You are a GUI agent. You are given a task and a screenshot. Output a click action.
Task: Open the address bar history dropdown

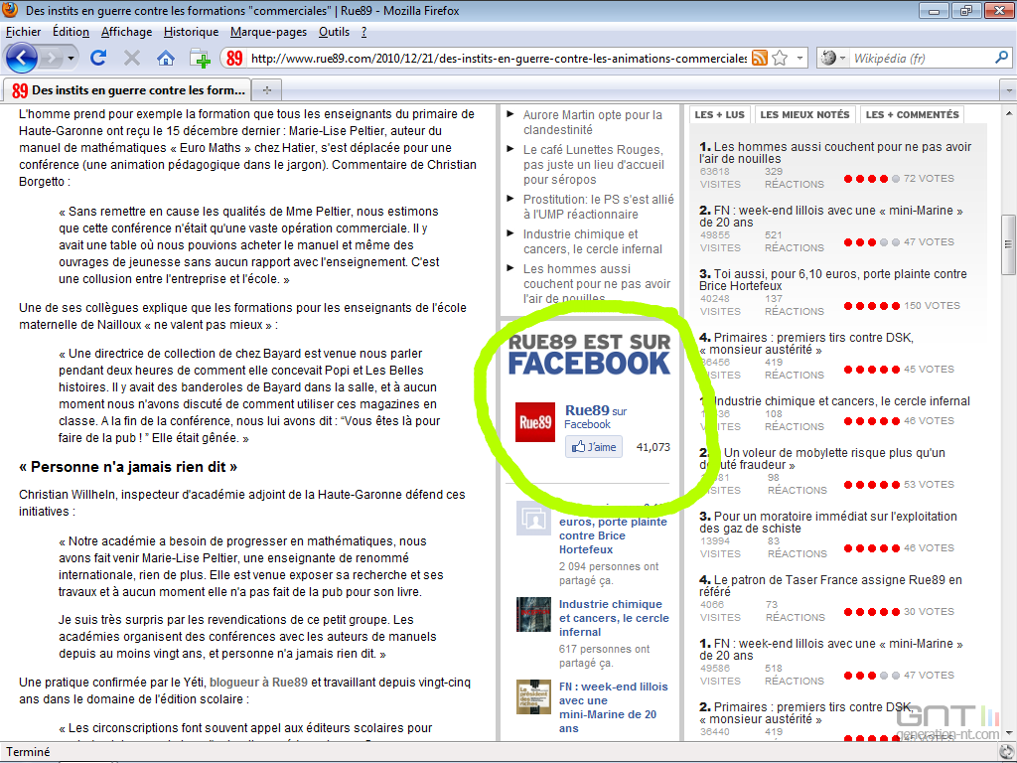799,59
